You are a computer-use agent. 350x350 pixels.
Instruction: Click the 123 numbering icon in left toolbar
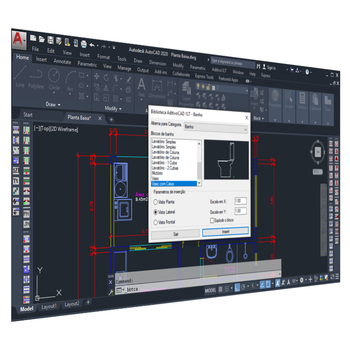click(x=16, y=170)
